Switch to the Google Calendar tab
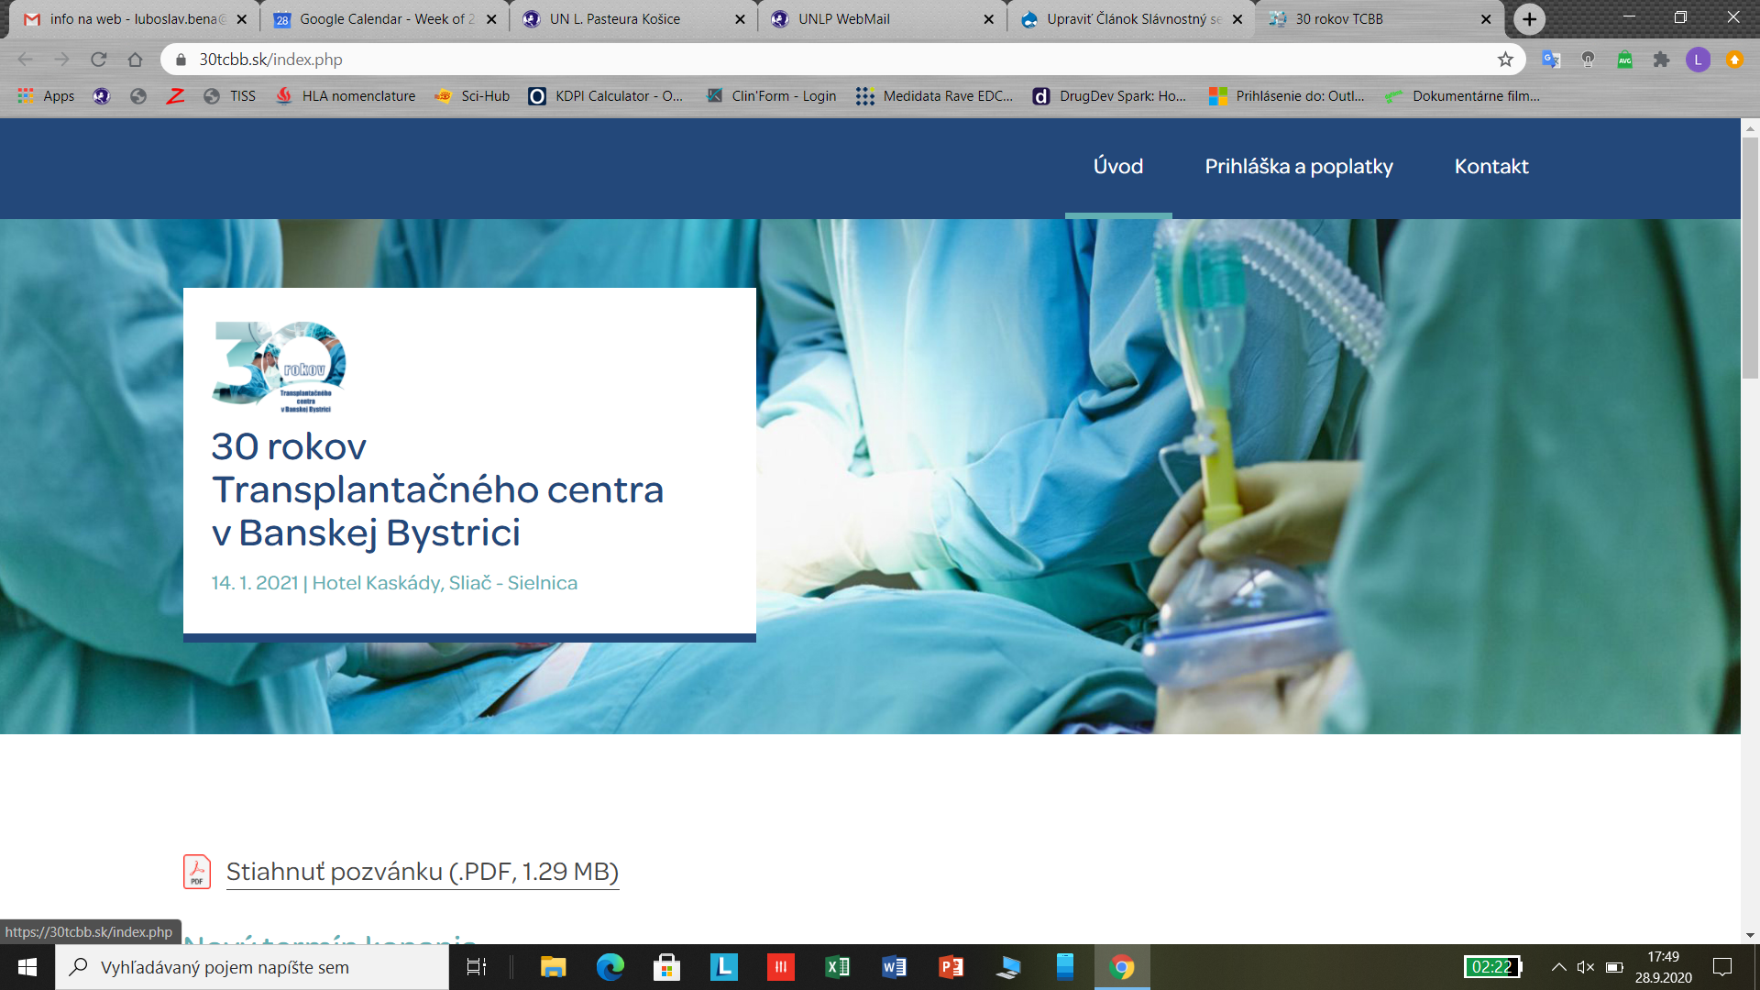Screen dimensions: 1760x990 (x=385, y=19)
